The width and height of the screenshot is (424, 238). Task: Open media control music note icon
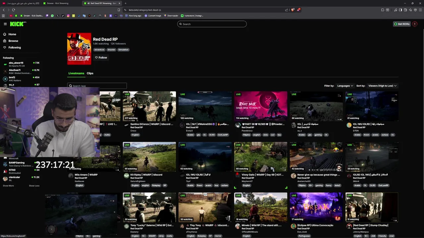[396, 10]
